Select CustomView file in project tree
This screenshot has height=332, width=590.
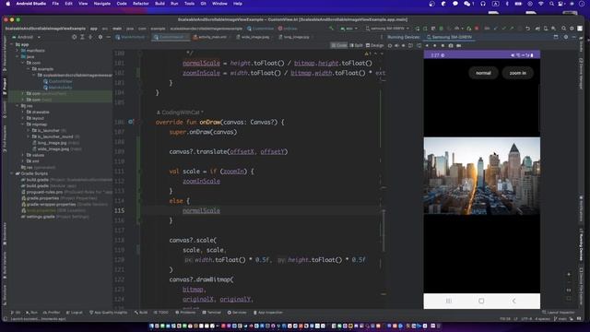tap(57, 81)
